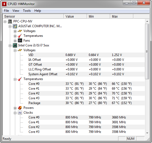This screenshot has height=143, width=152.
Task: Select the Intel Core processor chip icon
Action: coord(15,45)
